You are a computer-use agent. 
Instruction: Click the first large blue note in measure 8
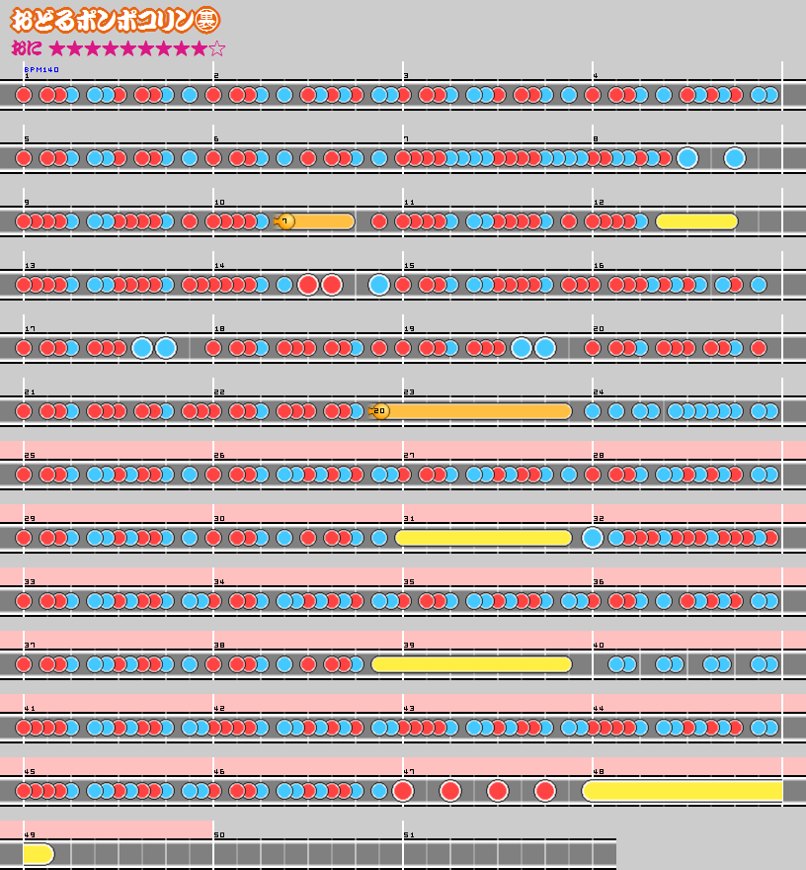687,158
